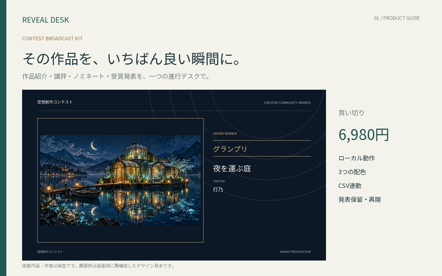Click the グランプリ award title

click(230, 149)
